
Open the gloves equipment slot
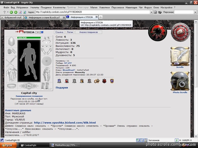click(47, 51)
